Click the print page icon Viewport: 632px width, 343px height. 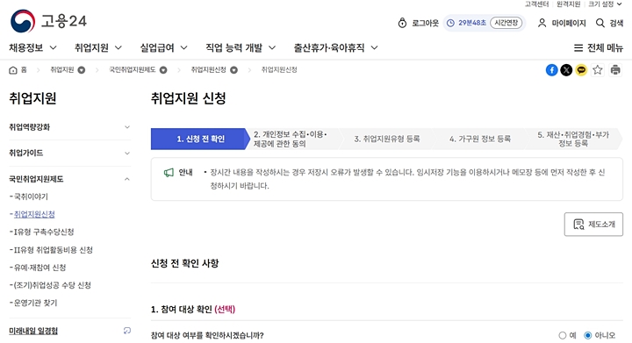coord(615,70)
